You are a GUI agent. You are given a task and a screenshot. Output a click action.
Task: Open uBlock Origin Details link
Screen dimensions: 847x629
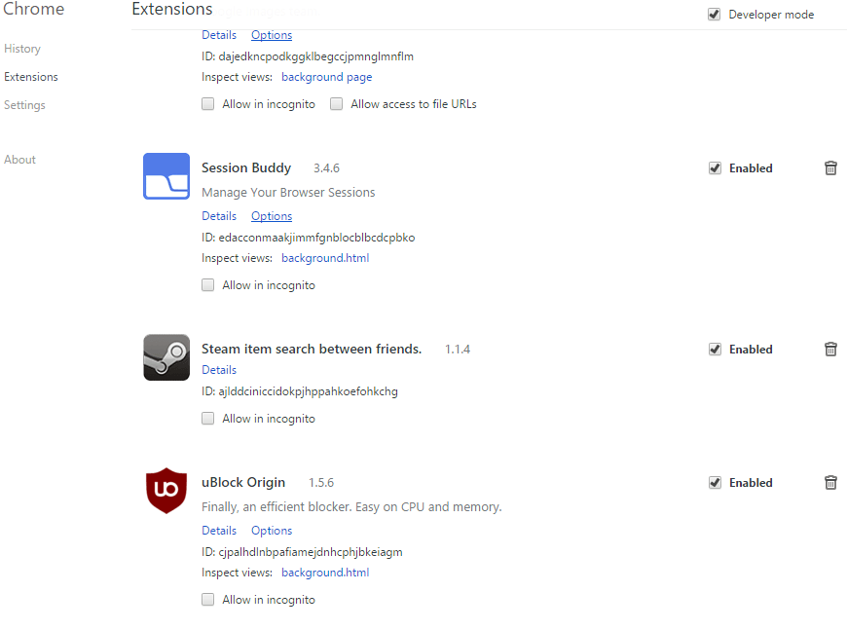click(x=219, y=530)
